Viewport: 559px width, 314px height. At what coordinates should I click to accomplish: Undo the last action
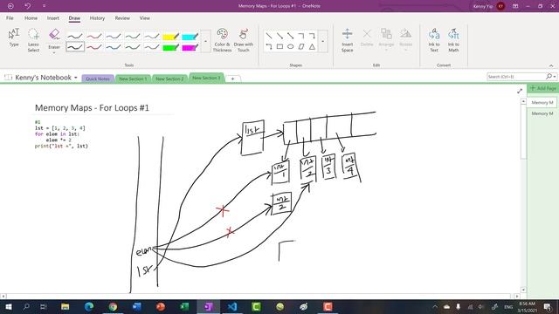coord(27,6)
